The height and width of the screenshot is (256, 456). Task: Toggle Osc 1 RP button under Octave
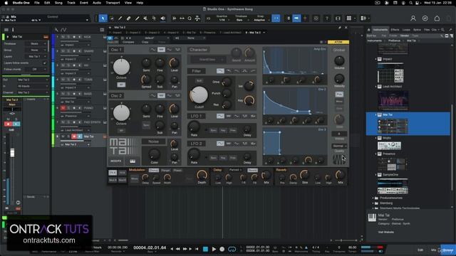click(121, 85)
